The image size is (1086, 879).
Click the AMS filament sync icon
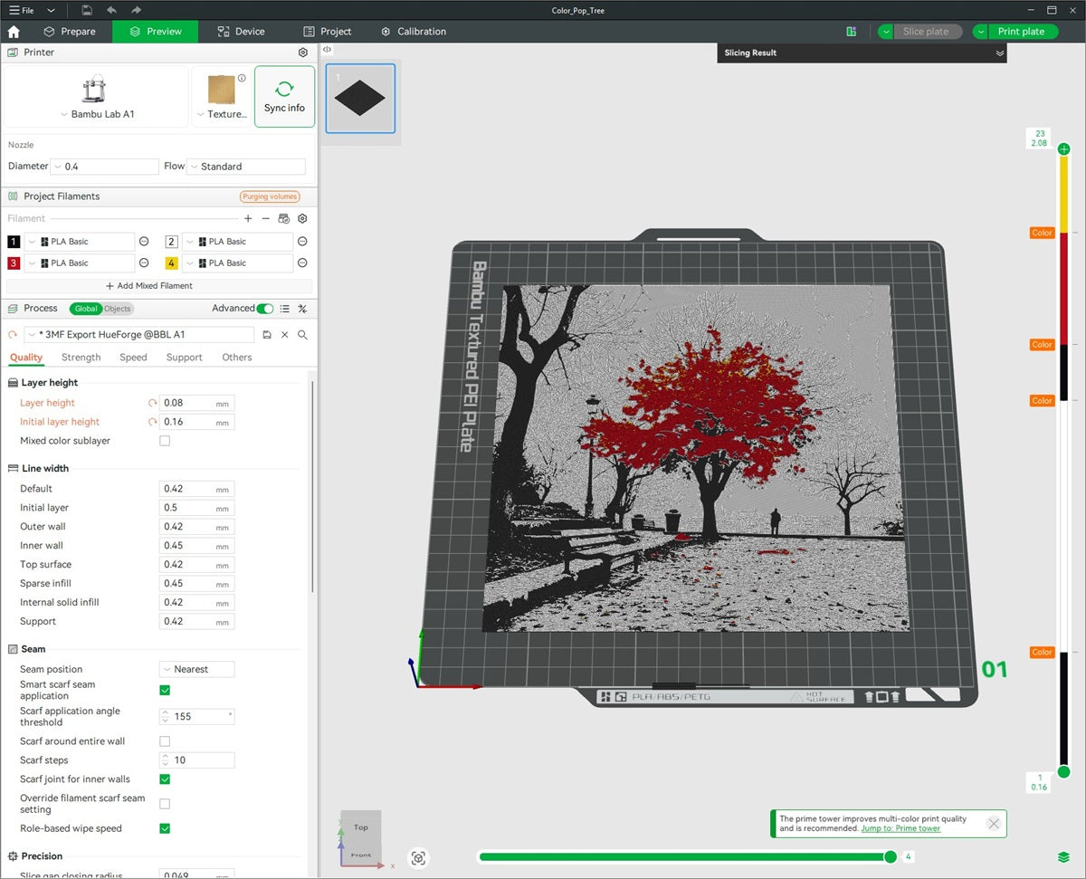(x=284, y=218)
